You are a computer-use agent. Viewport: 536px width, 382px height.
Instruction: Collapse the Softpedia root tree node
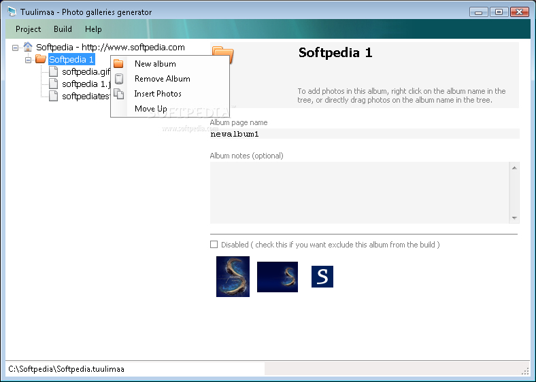point(15,48)
